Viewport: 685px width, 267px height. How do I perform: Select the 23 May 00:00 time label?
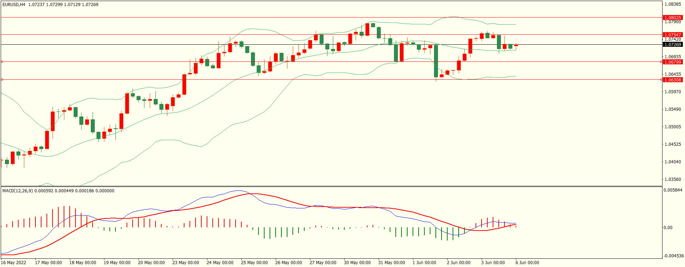click(x=186, y=263)
